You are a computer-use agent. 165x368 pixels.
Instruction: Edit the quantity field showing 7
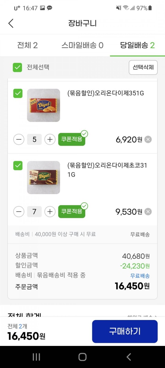point(34,212)
